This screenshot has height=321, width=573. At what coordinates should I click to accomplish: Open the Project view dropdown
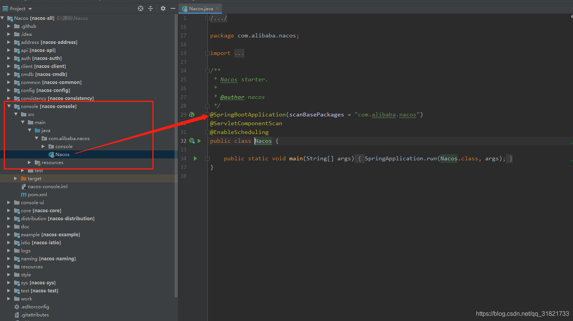[x=30, y=9]
